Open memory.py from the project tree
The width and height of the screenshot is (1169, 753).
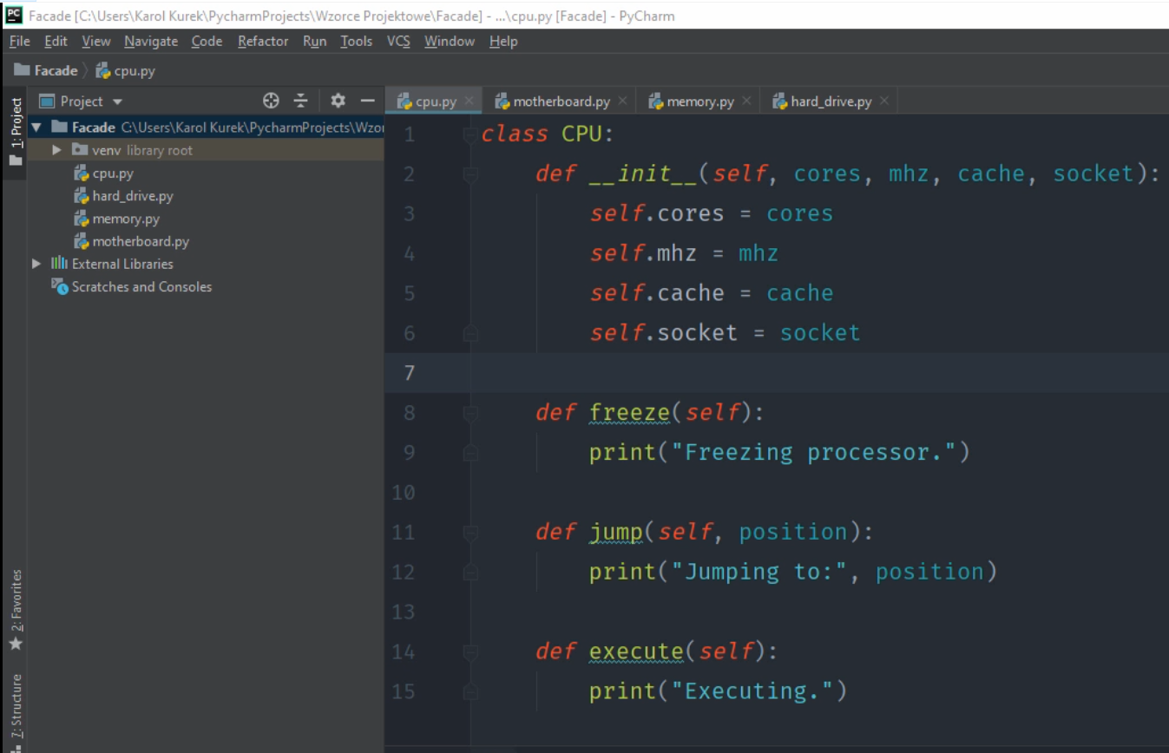point(126,219)
